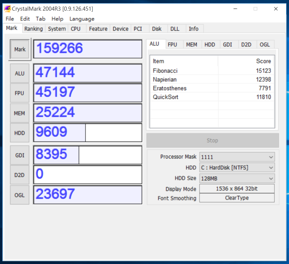Viewport: 289px width, 264px height.
Task: Run the HDD benchmark button
Action: tap(20, 133)
